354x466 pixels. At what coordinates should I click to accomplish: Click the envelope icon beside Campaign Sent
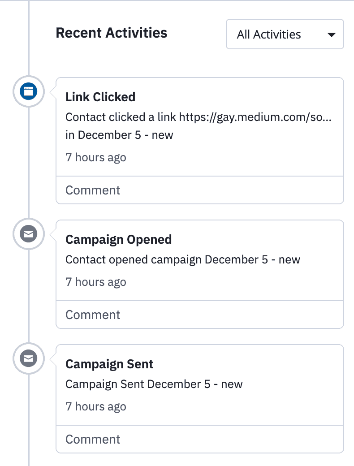click(29, 358)
